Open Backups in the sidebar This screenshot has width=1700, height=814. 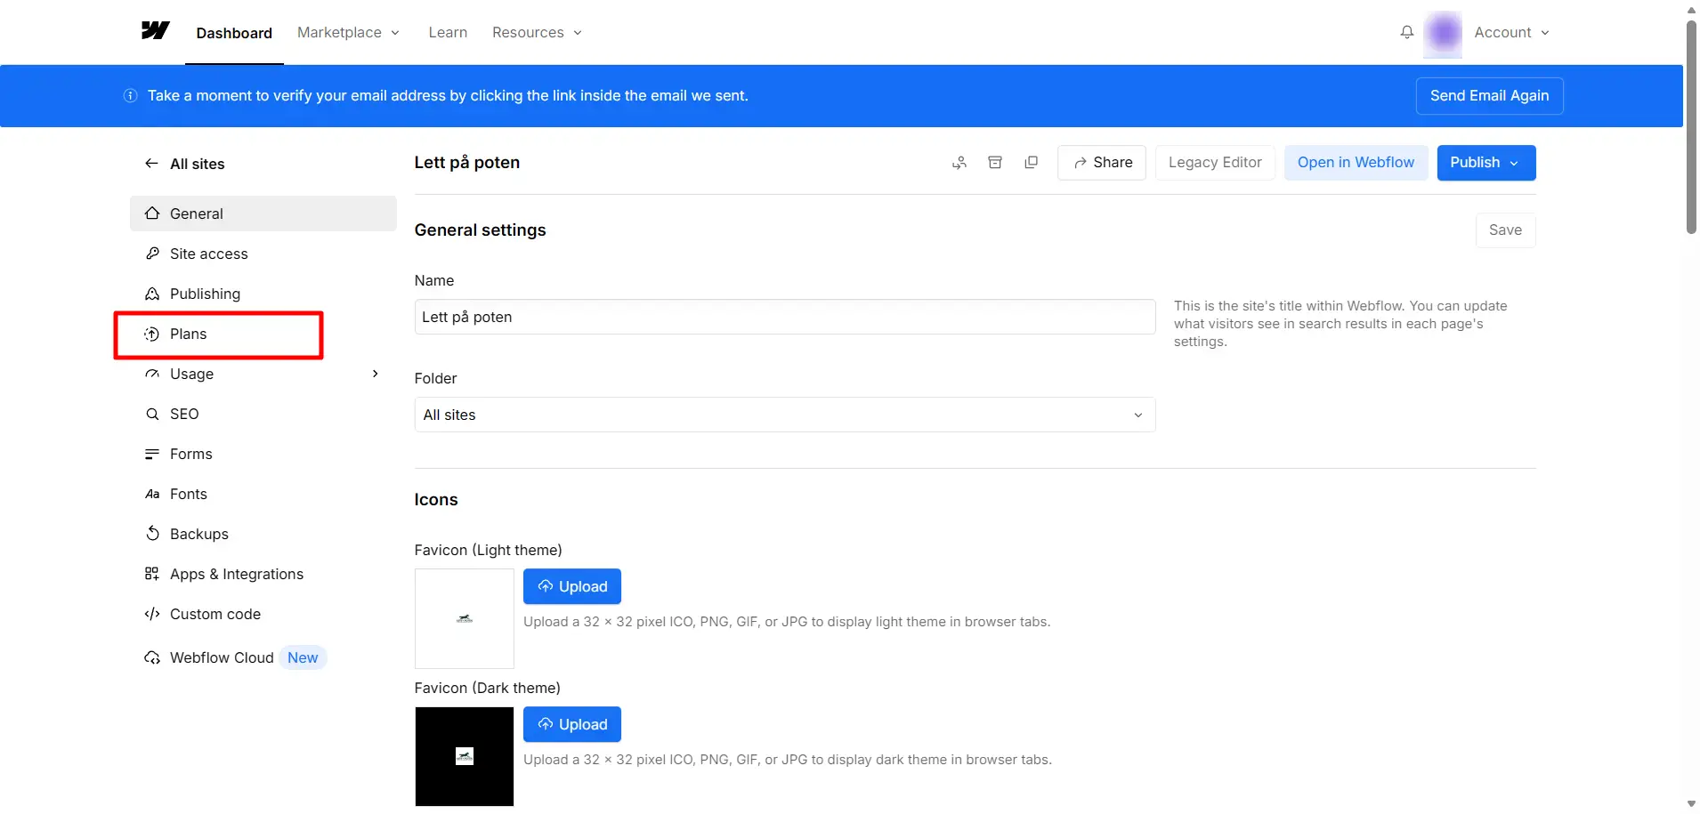[x=198, y=534]
